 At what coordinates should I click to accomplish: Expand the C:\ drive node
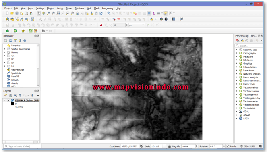(4, 56)
